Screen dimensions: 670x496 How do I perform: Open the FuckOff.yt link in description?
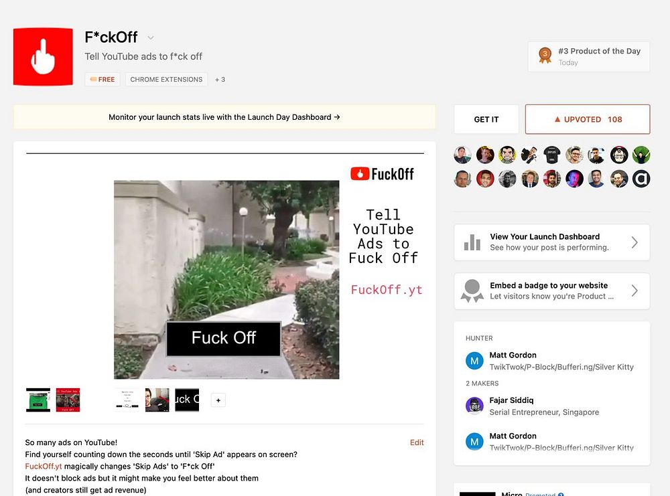[43, 466]
